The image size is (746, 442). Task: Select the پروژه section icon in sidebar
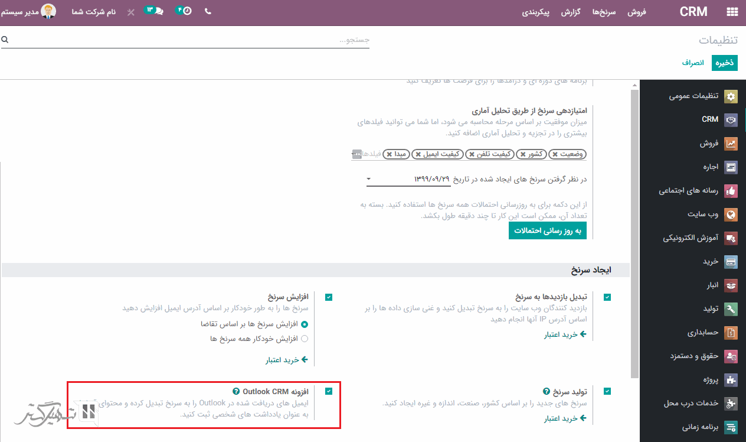(732, 380)
